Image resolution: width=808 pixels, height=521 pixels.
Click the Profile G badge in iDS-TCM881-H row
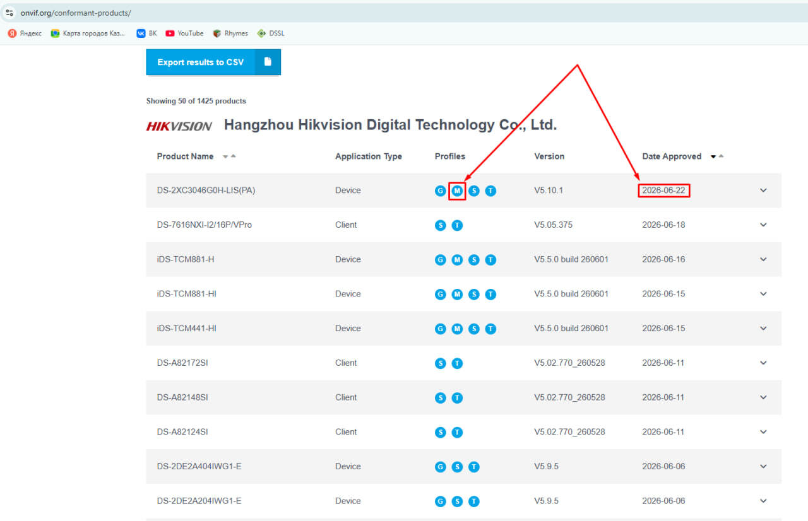tap(441, 260)
